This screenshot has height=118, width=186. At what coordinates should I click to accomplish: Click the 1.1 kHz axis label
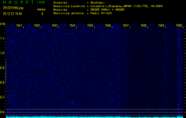[x=2, y=38]
